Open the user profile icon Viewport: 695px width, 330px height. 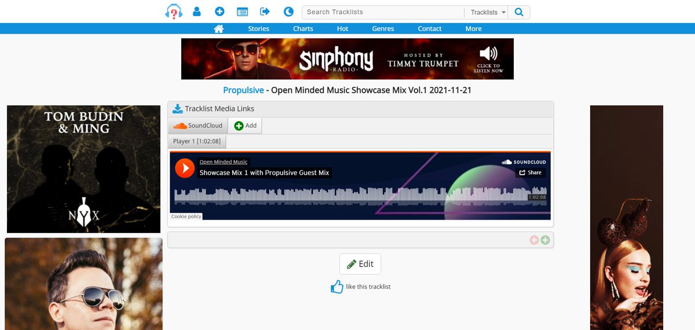pos(197,12)
